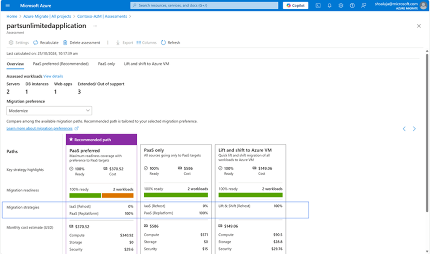This screenshot has height=254, width=430.
Task: Open the notifications bell
Action: point(329,5)
